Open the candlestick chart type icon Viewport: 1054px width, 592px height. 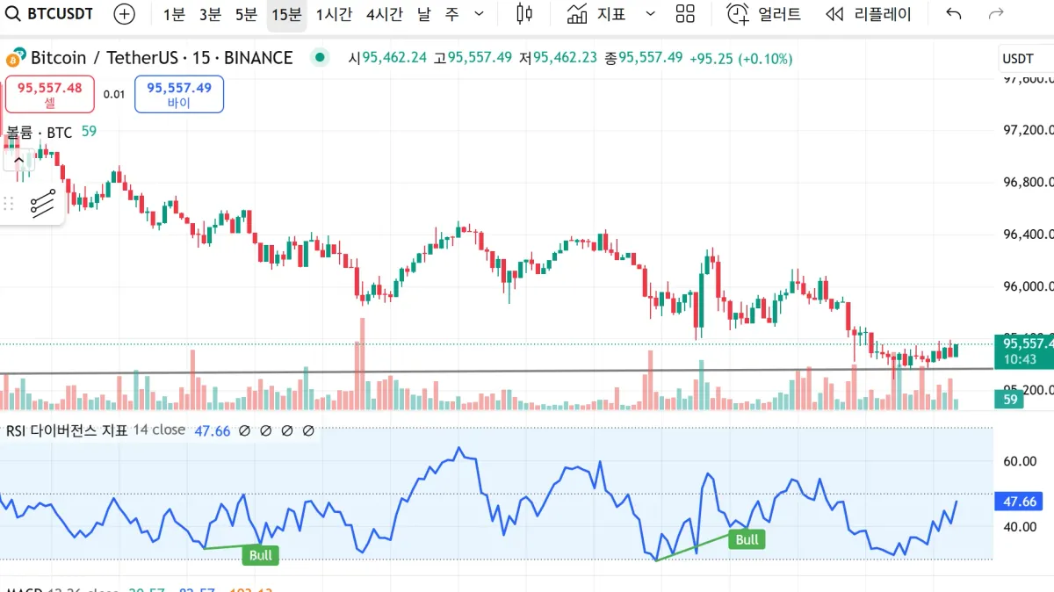[x=524, y=14]
